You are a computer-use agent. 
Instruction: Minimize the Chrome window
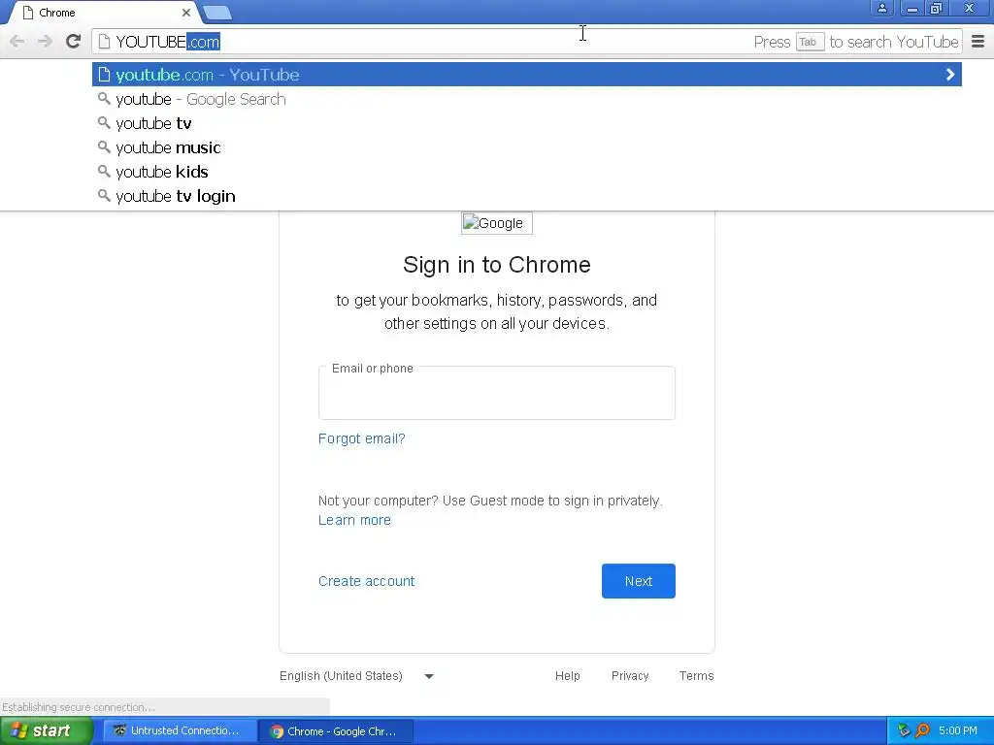click(x=911, y=8)
